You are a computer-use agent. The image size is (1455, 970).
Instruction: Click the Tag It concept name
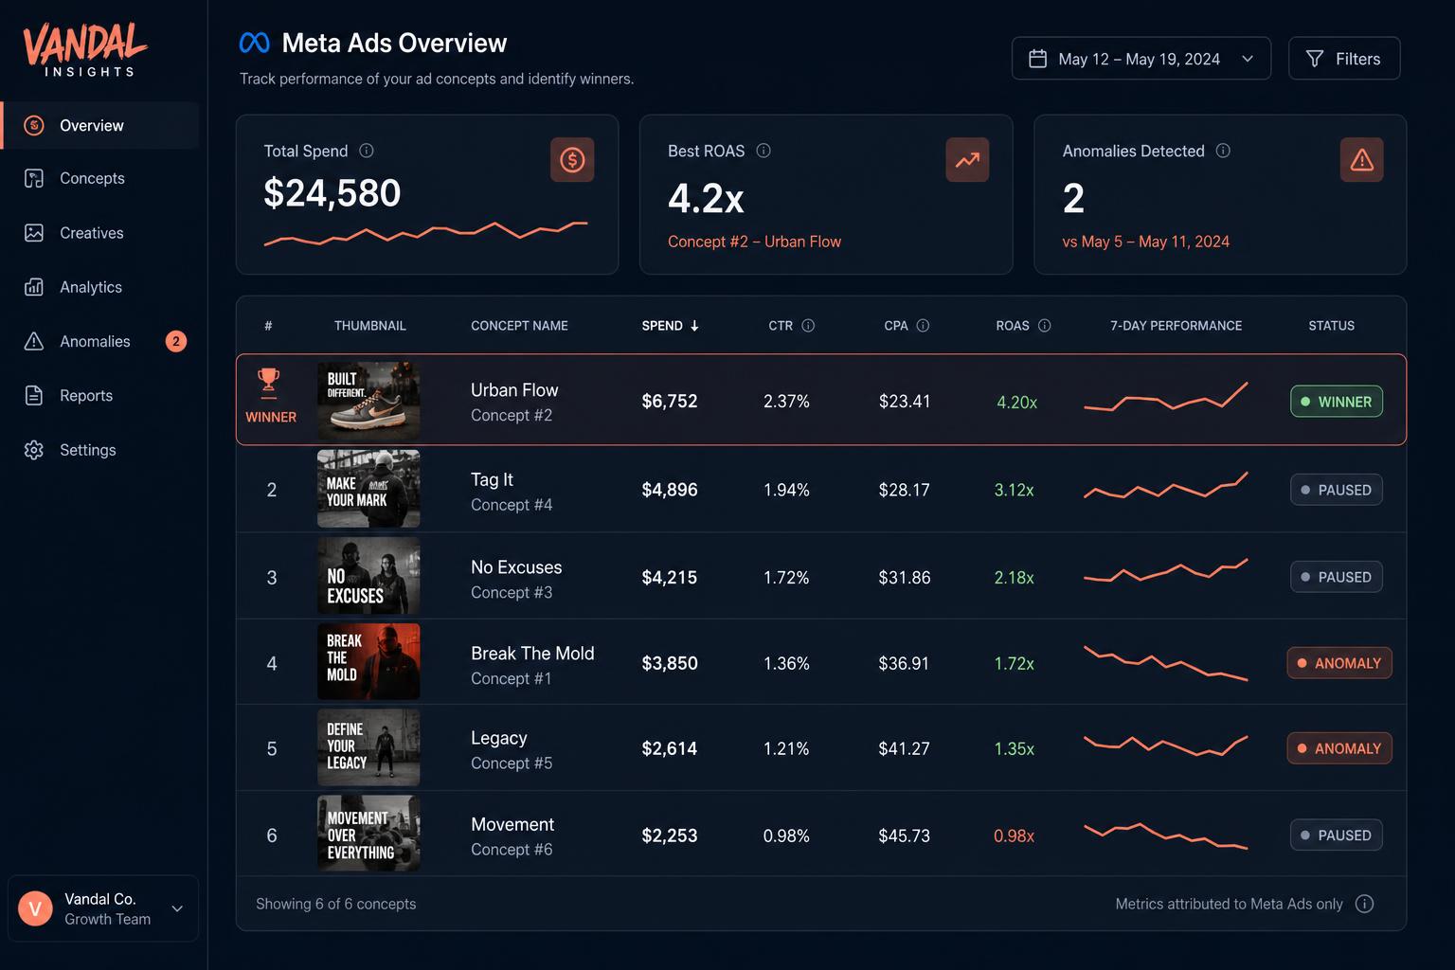(492, 479)
